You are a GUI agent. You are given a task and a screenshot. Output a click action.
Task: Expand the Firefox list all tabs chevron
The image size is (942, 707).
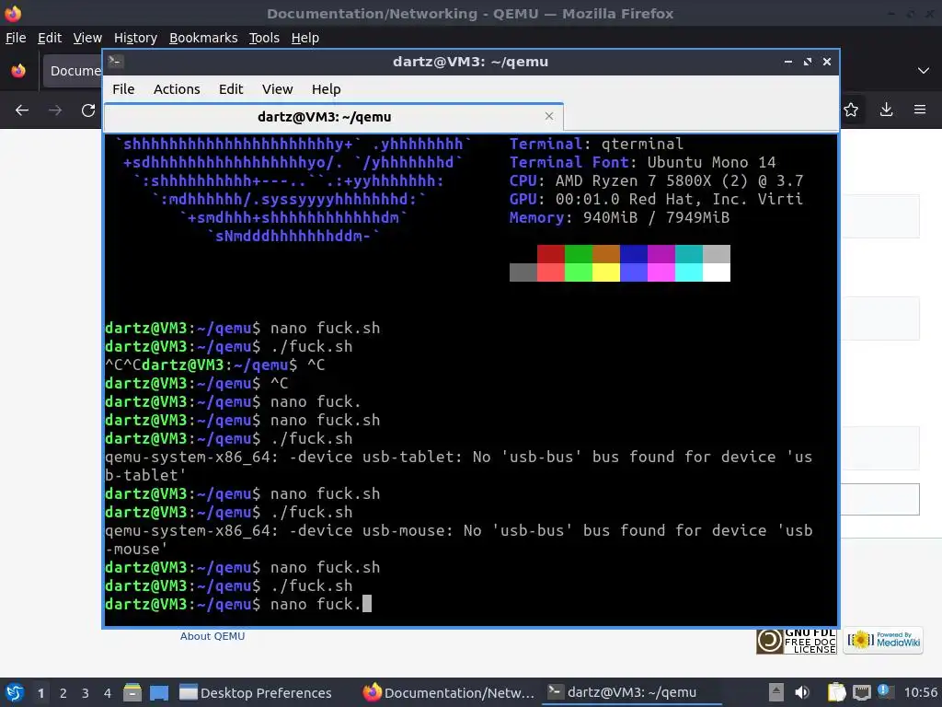pyautogui.click(x=924, y=70)
